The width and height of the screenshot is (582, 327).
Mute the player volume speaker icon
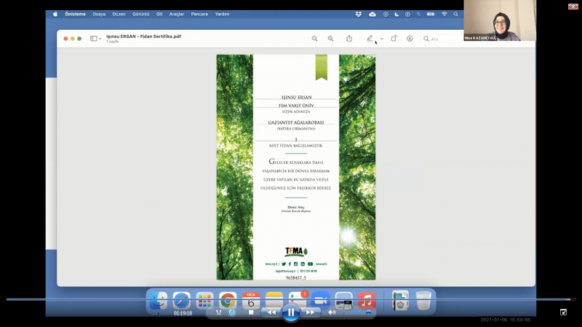[x=332, y=312]
